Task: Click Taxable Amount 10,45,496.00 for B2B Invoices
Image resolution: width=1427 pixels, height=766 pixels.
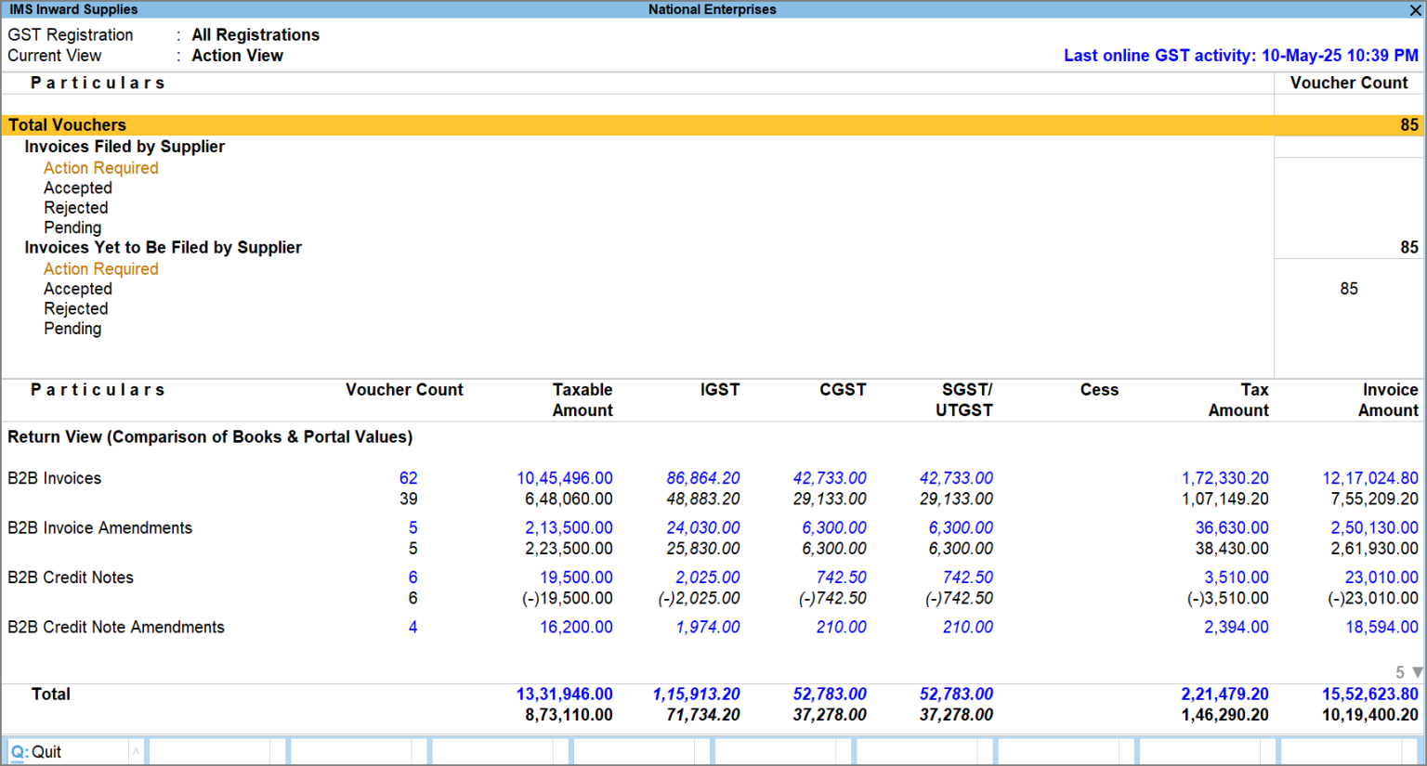Action: pyautogui.click(x=564, y=478)
